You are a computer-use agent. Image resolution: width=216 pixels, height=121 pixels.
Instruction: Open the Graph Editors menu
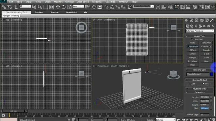[83, 2]
